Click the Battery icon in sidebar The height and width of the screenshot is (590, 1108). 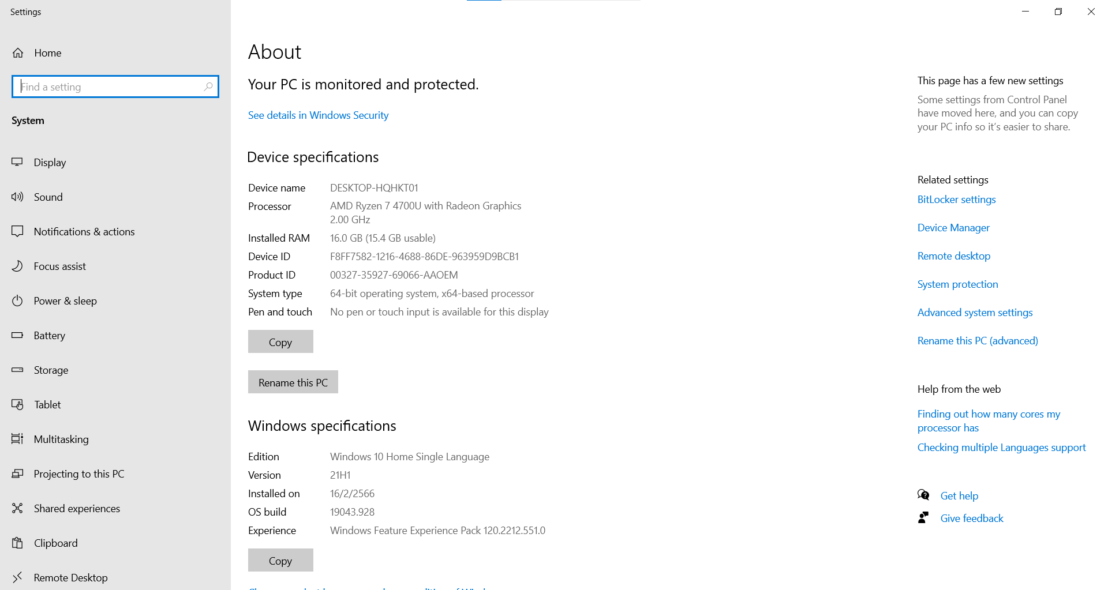[17, 335]
